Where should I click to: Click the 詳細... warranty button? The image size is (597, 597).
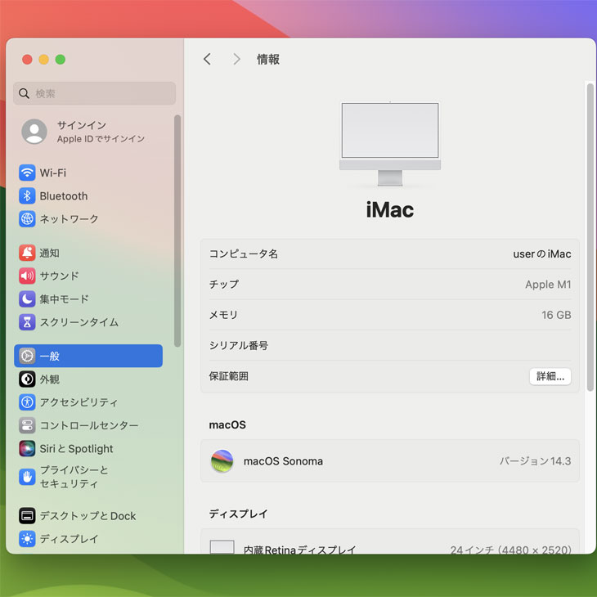point(550,376)
